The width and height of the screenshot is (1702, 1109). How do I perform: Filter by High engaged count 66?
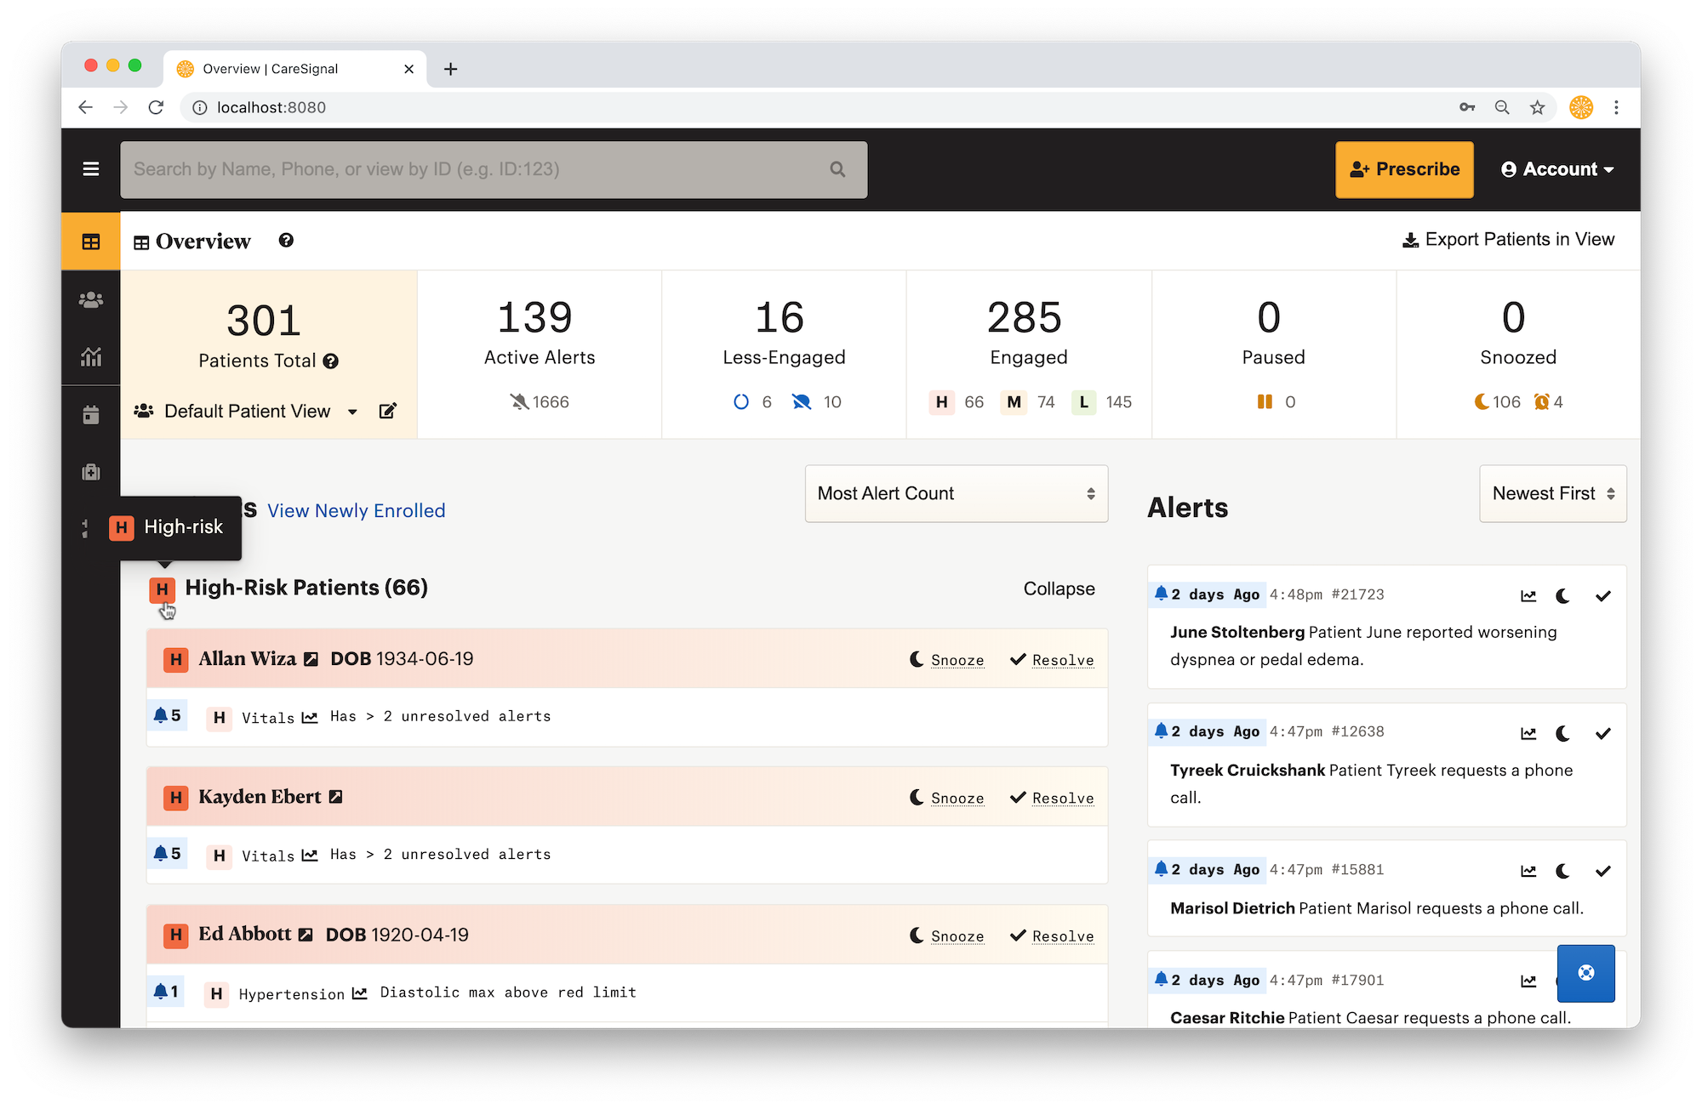pyautogui.click(x=957, y=401)
